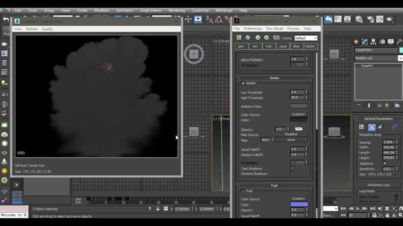Screen dimensions: 403x226
Task: Go to end frame in playback controls
Action: point(372,209)
